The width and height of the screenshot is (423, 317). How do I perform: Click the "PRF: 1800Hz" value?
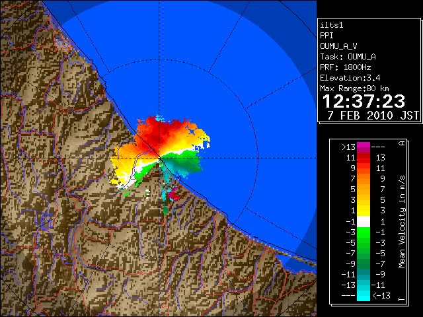tap(346, 67)
